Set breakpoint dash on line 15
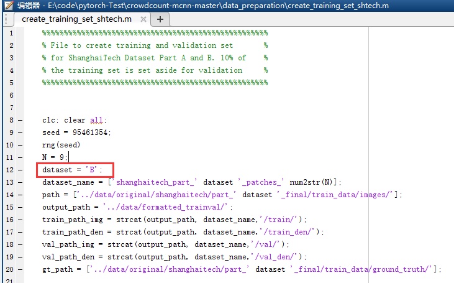Screen dimensions: 454x283 click(20, 207)
